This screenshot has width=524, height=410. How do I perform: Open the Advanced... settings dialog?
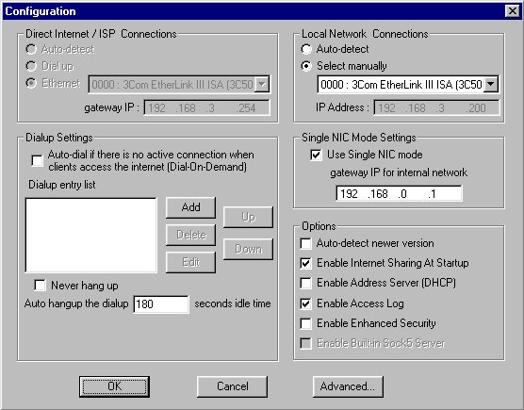point(348,386)
